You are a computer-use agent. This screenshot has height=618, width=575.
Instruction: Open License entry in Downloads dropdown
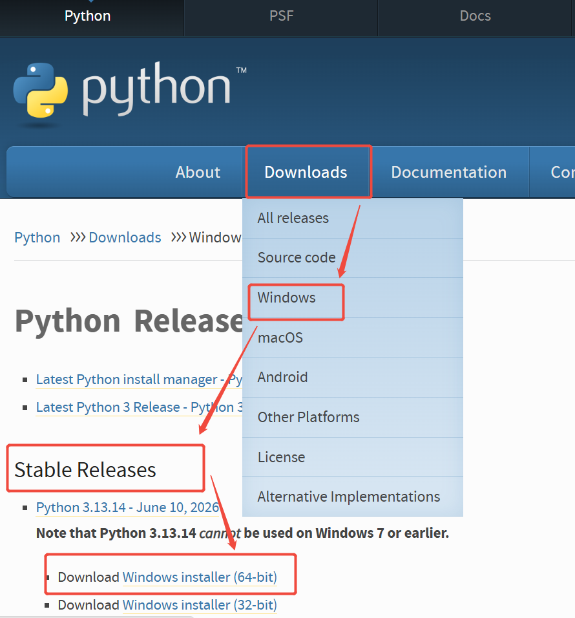coord(353,457)
